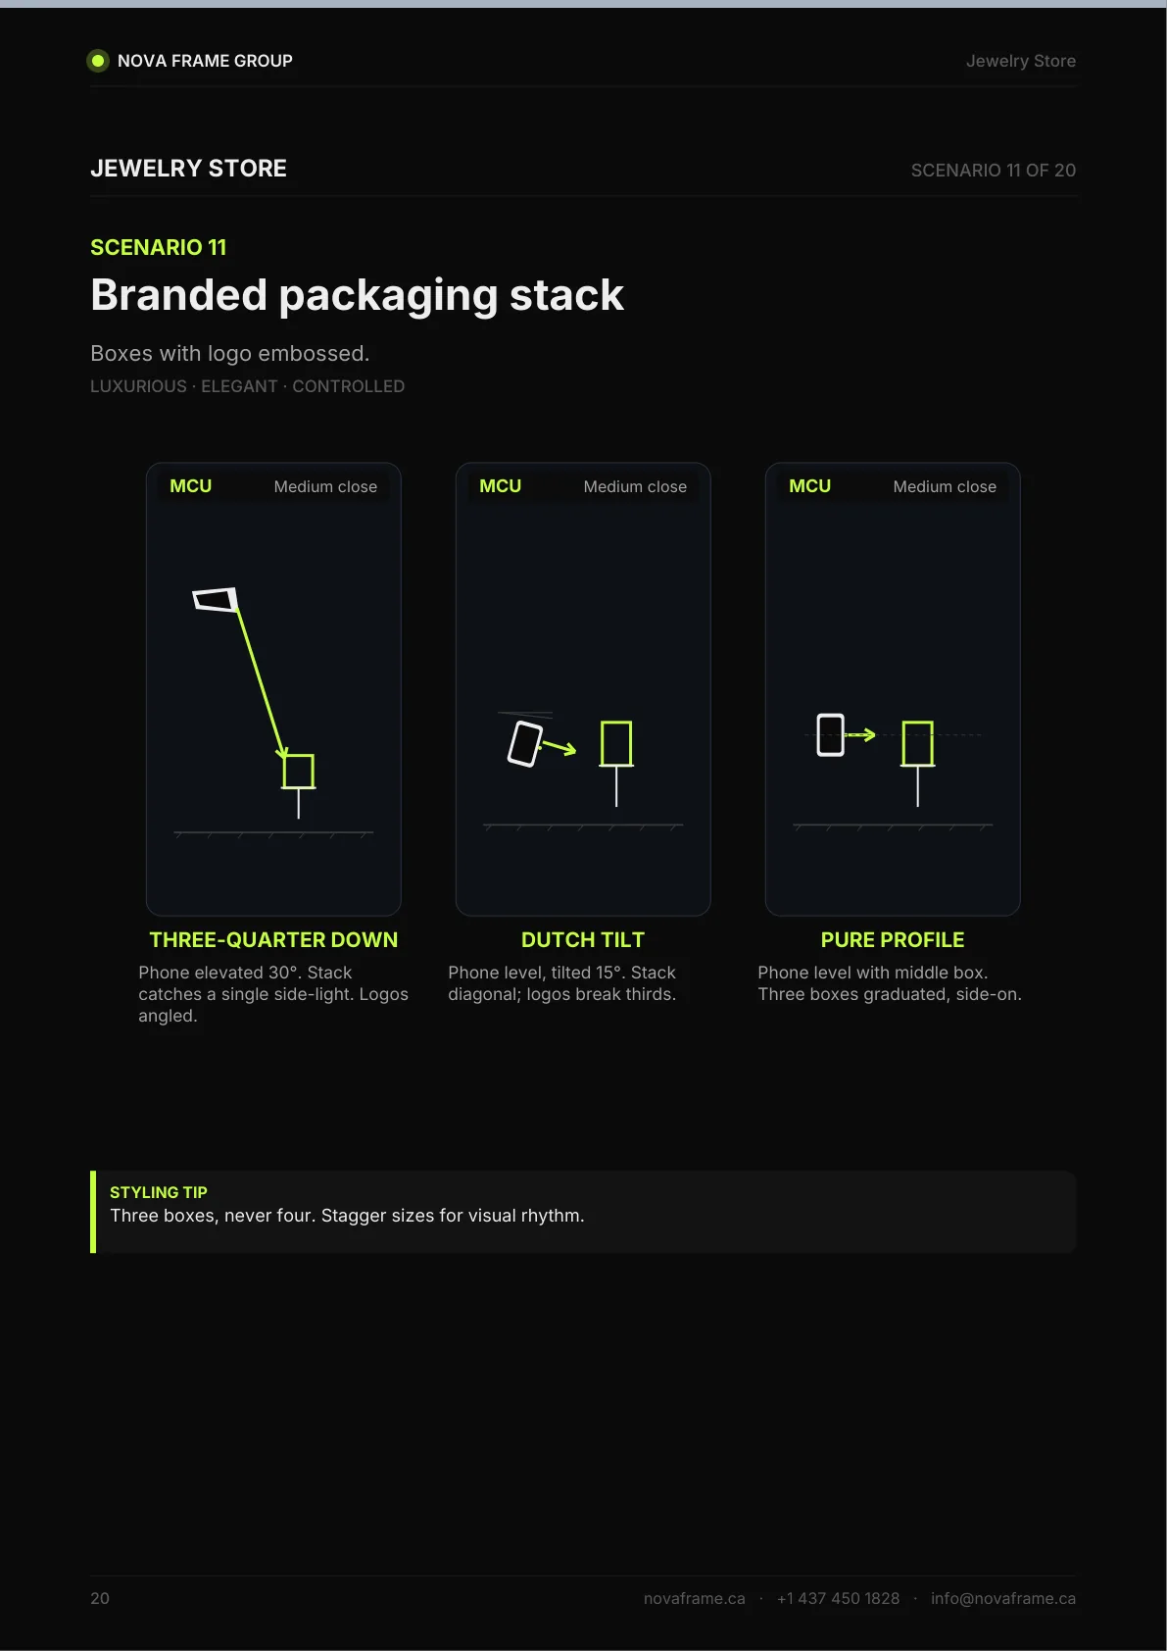Select the THREE-QUARTER DOWN heading
Screen dimensions: 1167x1651
pos(273,940)
